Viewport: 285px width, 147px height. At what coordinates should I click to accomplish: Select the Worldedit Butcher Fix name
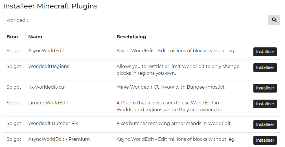[x=53, y=123]
